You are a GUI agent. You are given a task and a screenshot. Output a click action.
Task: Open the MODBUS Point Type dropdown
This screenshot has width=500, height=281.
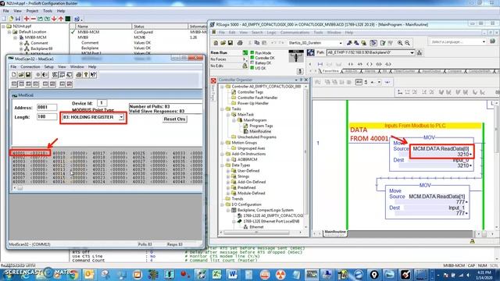coord(121,117)
